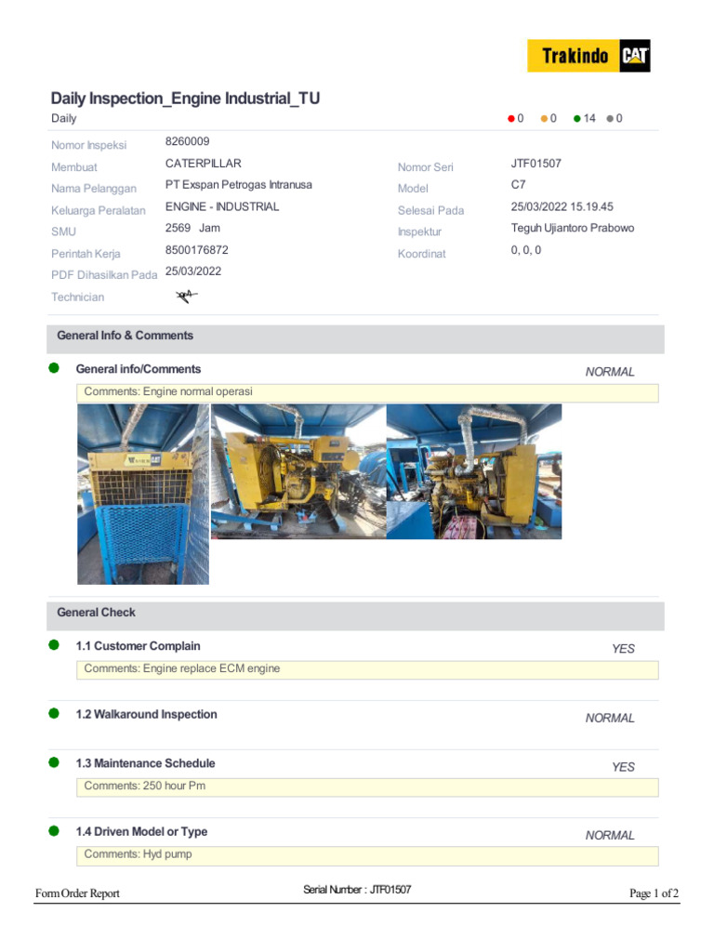Click the 'General info/Comments' item title

139,369
